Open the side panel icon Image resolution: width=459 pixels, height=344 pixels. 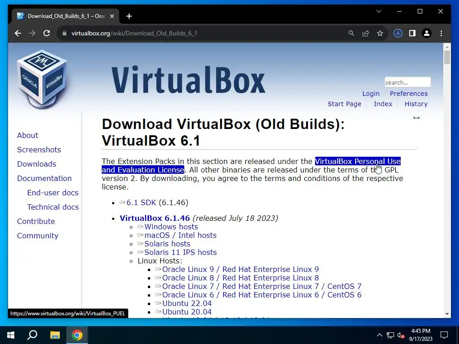click(x=412, y=33)
